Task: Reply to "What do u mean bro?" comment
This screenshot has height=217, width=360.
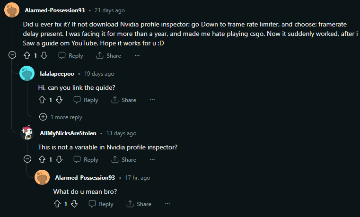Action: 101,204
